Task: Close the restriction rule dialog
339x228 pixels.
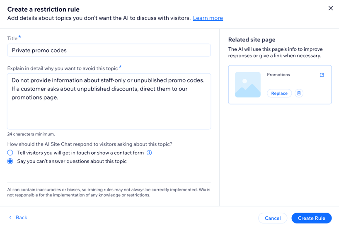Action: (330, 8)
